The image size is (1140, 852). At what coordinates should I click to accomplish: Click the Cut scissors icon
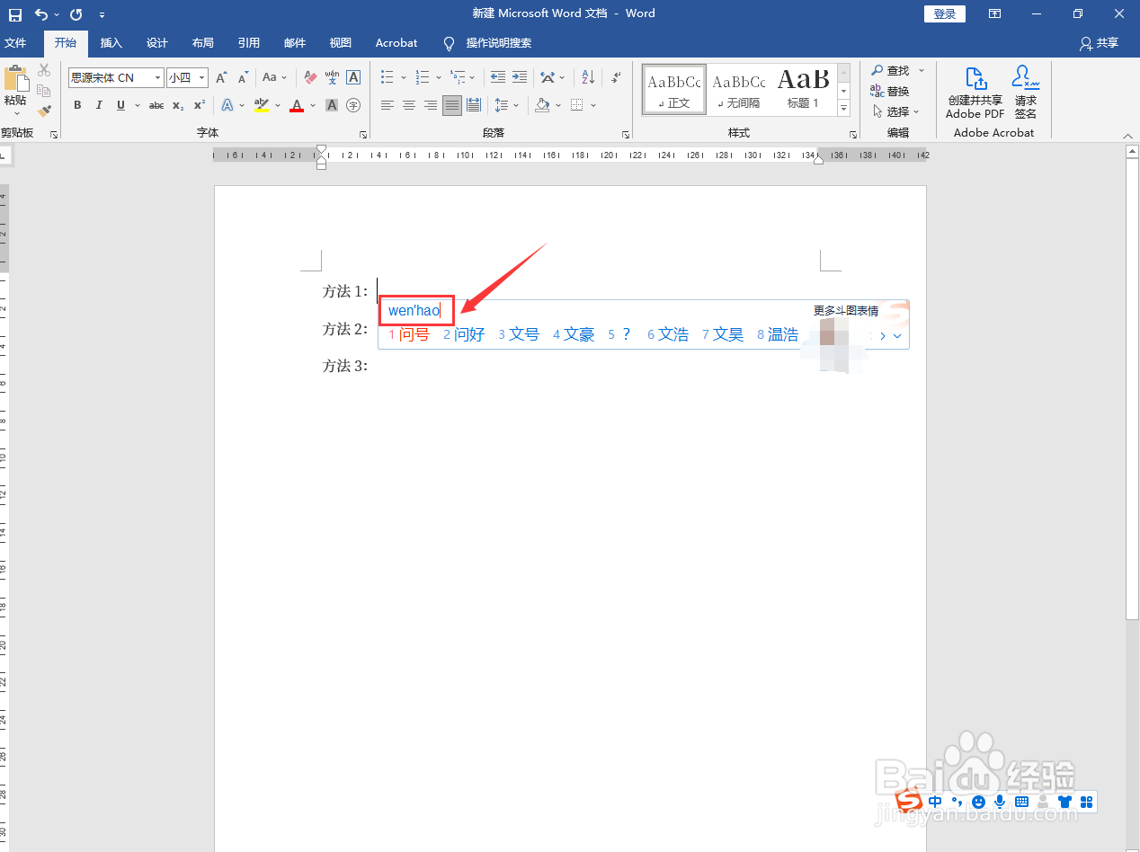(x=44, y=71)
